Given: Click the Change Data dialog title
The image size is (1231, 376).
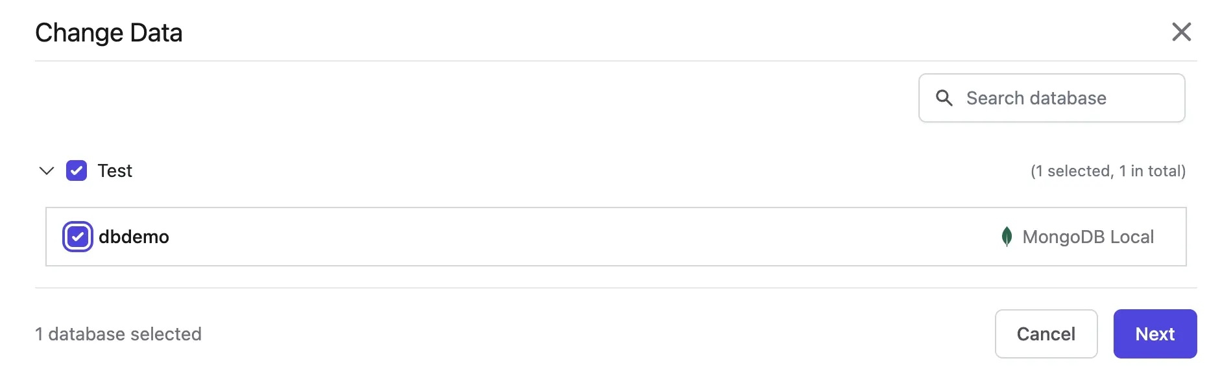Looking at the screenshot, I should point(108,32).
